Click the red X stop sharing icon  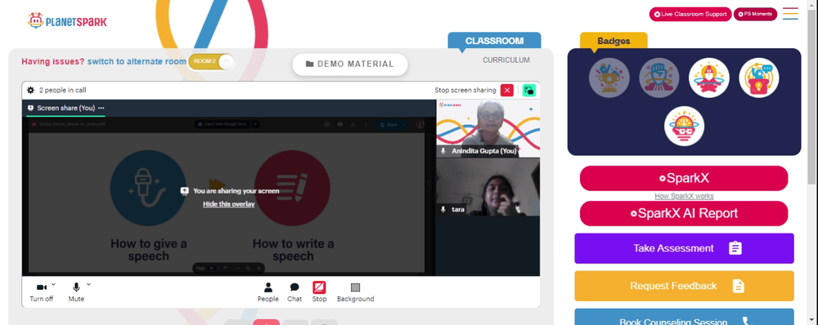[506, 90]
